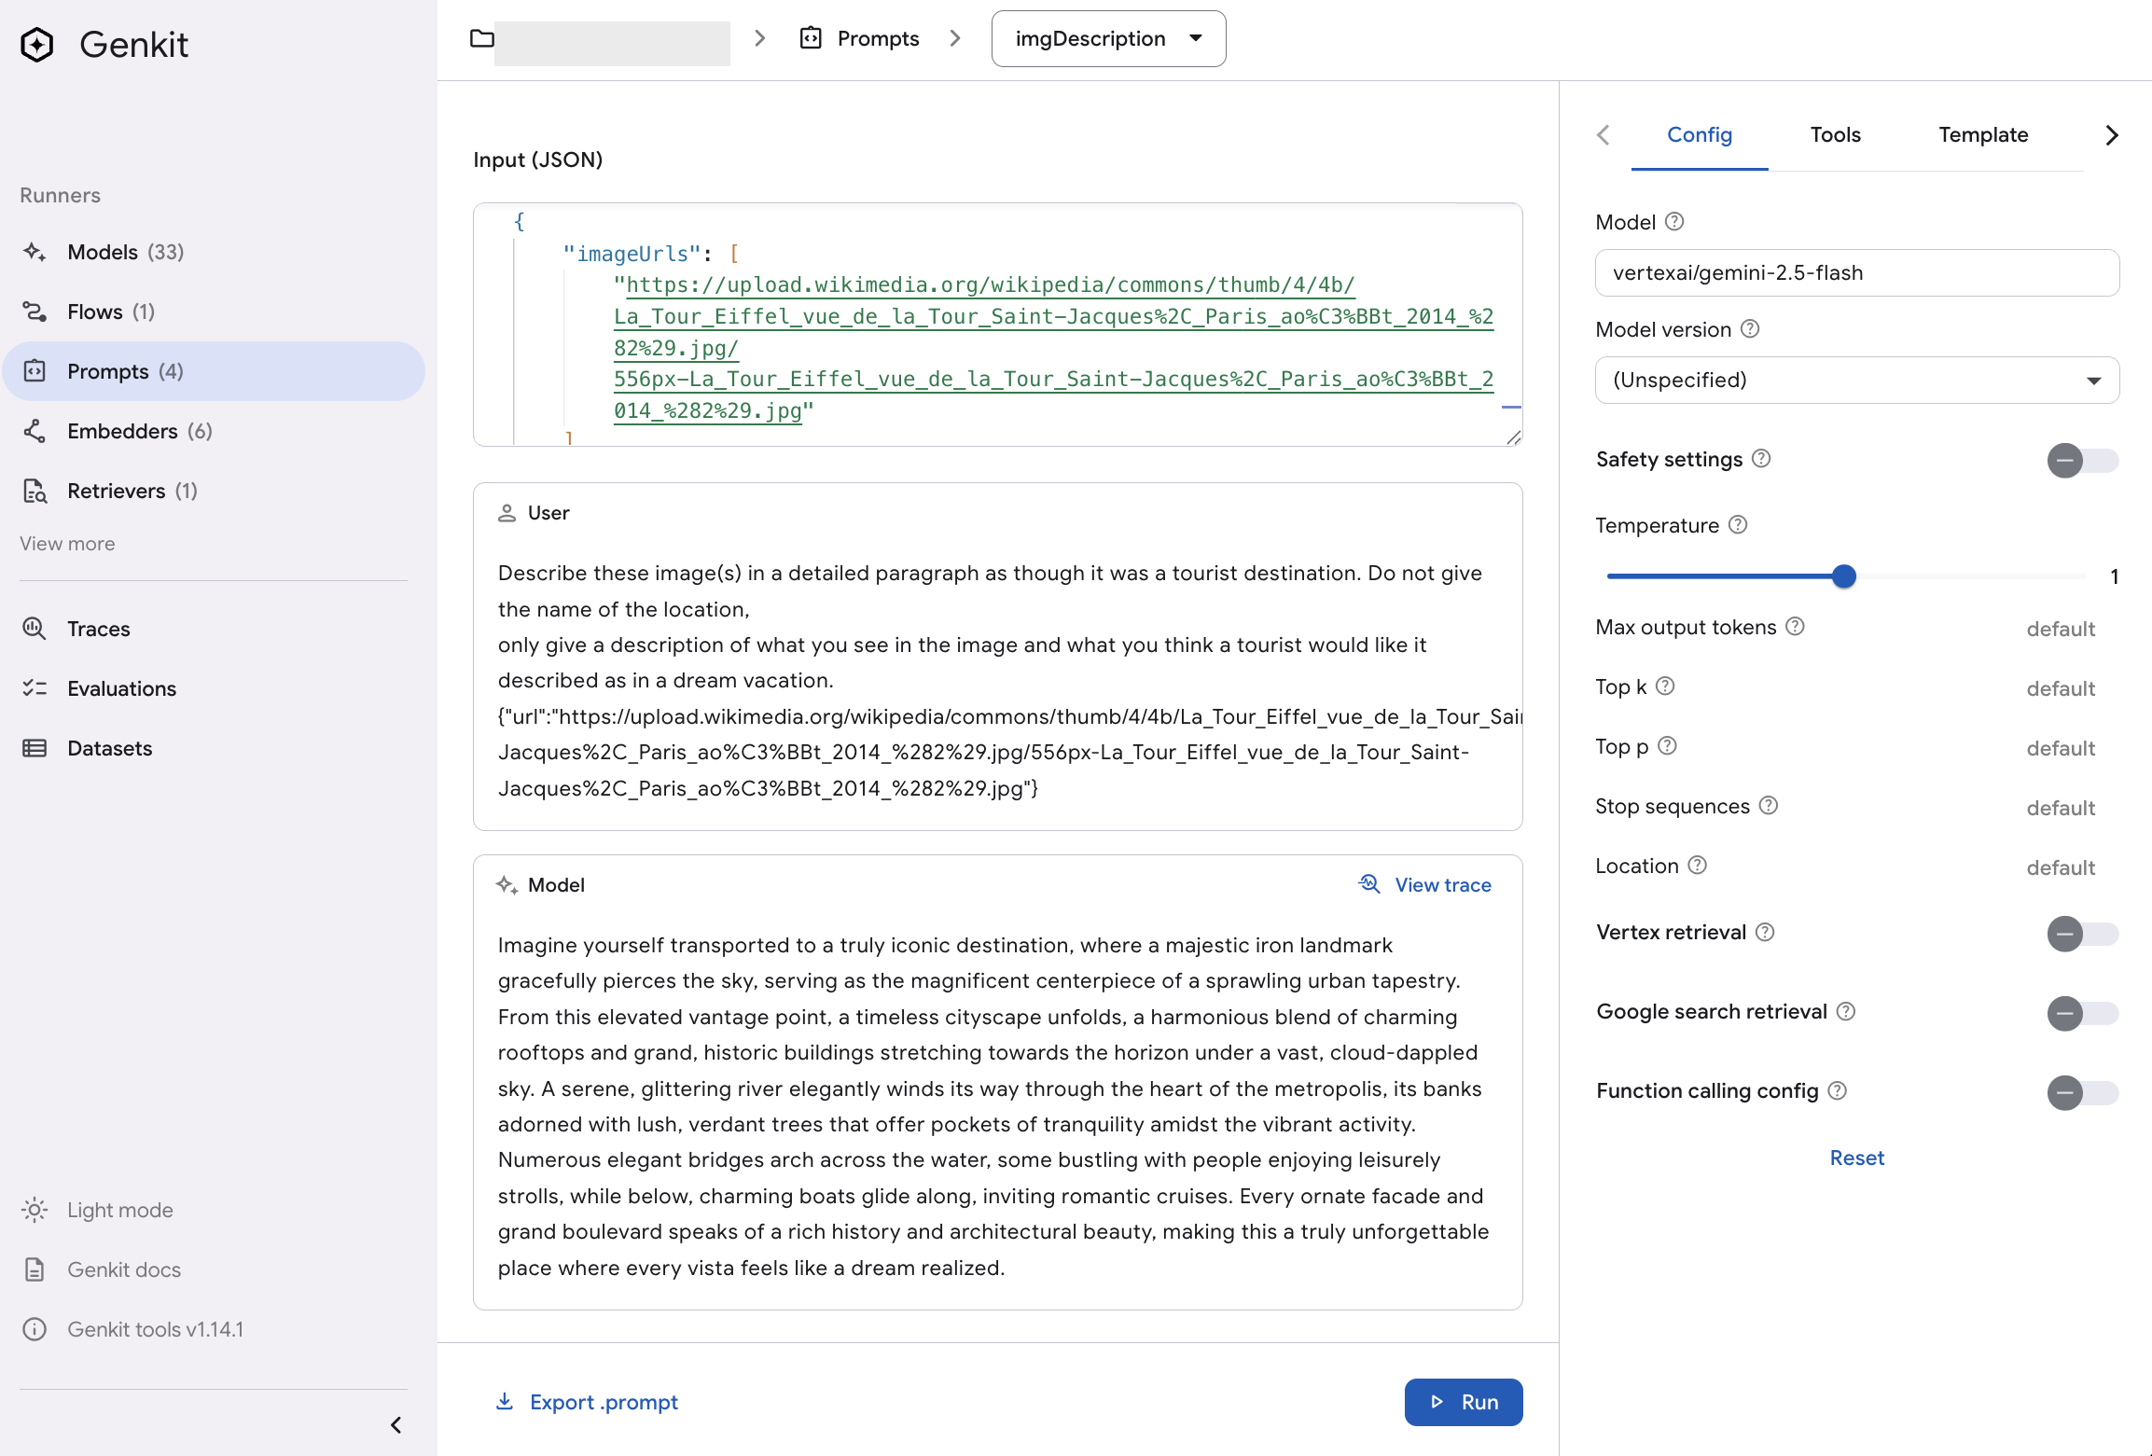2152x1456 pixels.
Task: Collapse the left sidebar with chevron
Action: point(396,1424)
